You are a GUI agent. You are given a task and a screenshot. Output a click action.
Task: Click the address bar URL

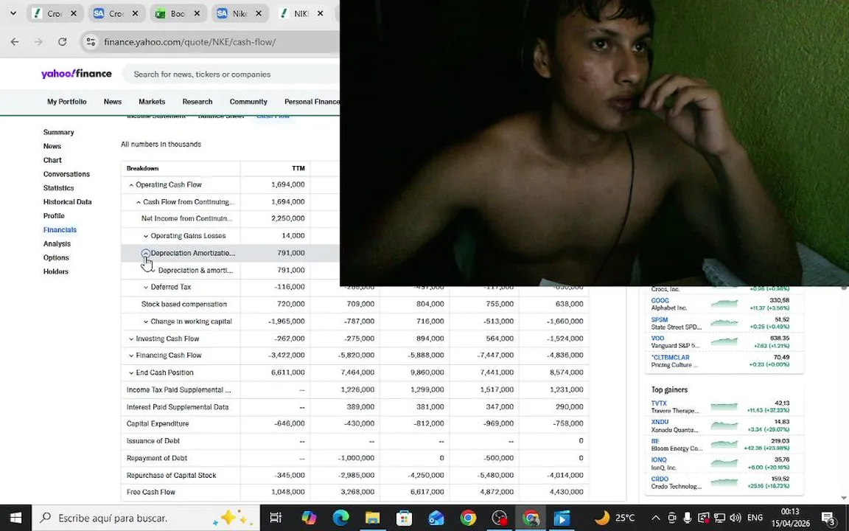coord(190,42)
